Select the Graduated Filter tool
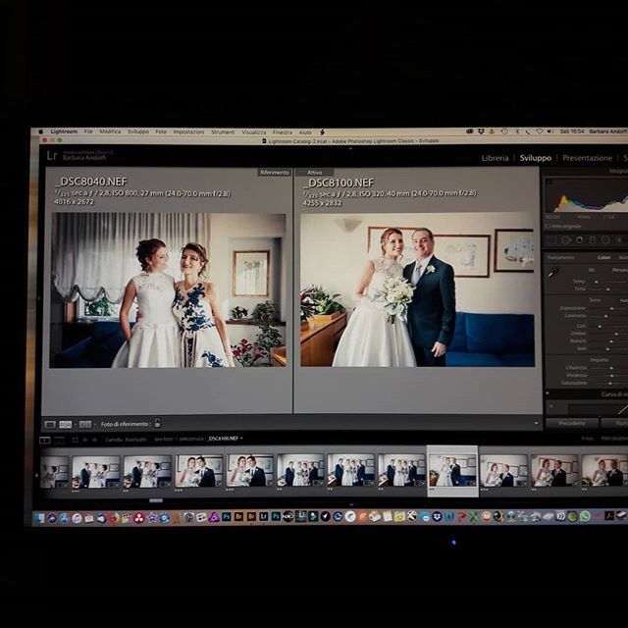The image size is (628, 628). tap(593, 239)
